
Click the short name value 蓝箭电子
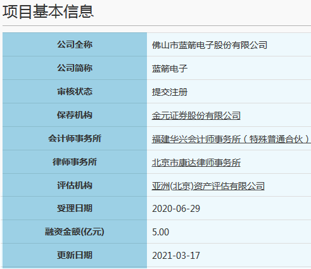[170, 69]
